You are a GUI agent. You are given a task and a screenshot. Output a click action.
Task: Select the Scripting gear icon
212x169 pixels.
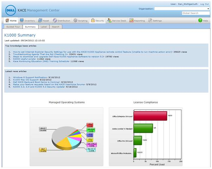(75, 20)
